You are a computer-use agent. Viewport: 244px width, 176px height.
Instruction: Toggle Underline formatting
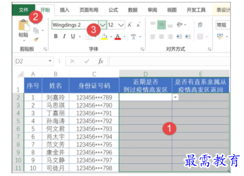pyautogui.click(x=73, y=36)
